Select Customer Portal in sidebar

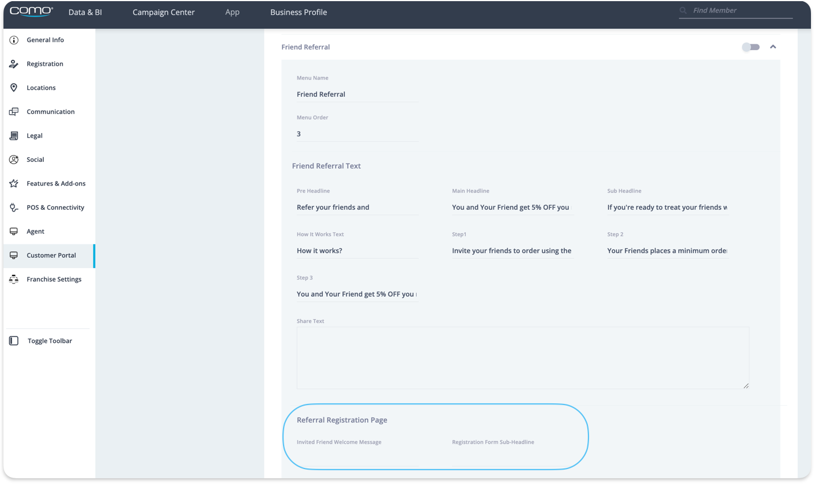[51, 255]
